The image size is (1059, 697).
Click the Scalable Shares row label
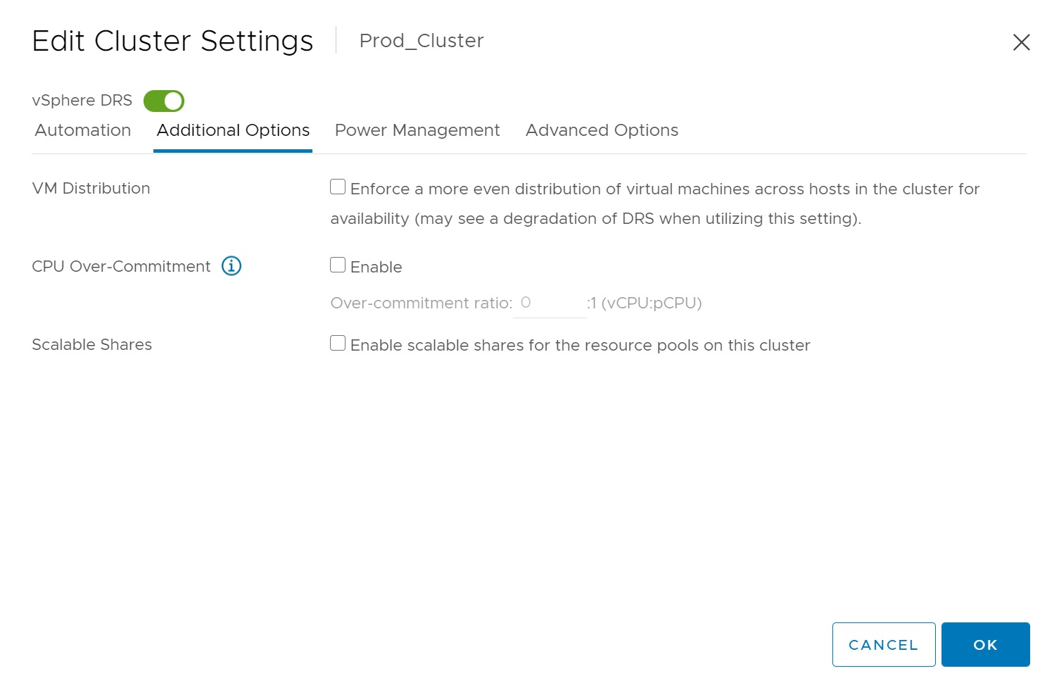point(91,345)
